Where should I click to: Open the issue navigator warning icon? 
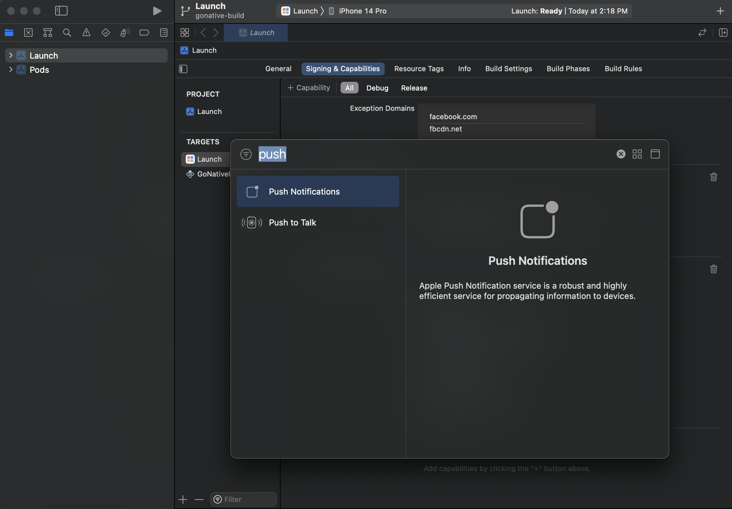86,33
